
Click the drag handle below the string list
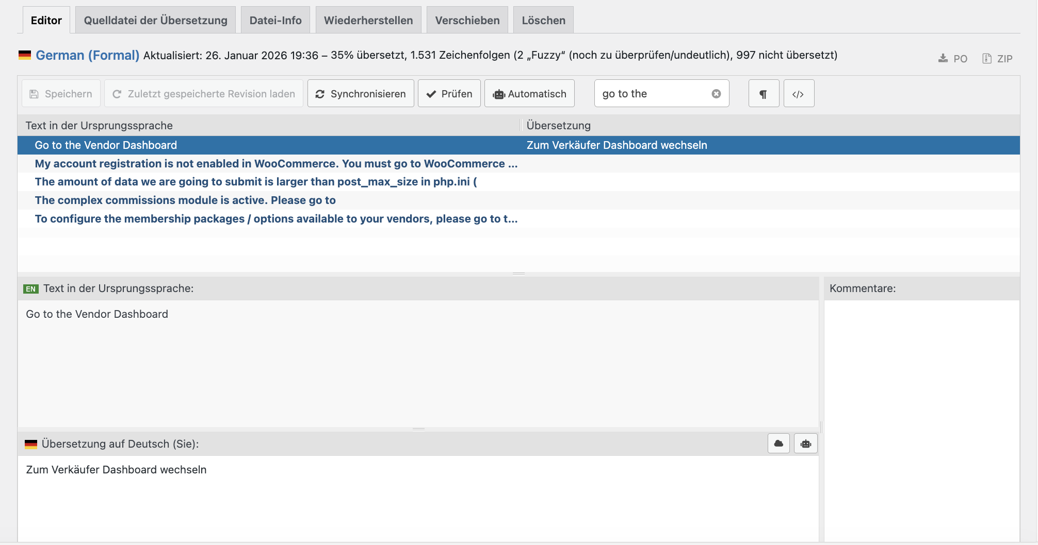click(518, 274)
